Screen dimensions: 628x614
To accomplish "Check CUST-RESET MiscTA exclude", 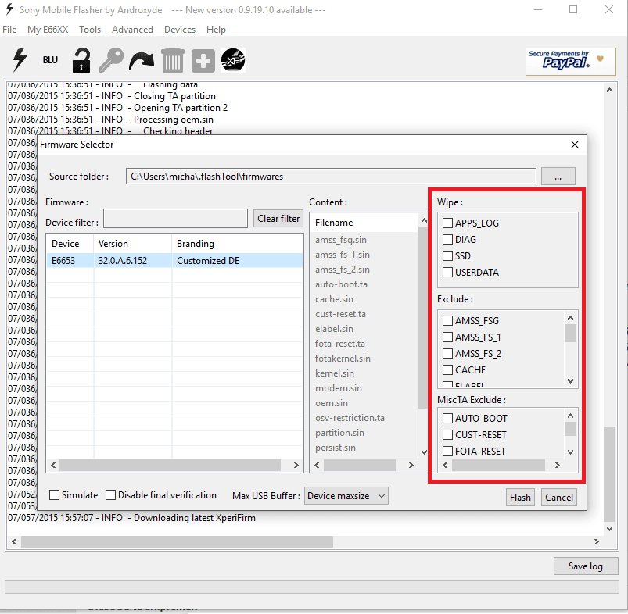I will tap(447, 434).
